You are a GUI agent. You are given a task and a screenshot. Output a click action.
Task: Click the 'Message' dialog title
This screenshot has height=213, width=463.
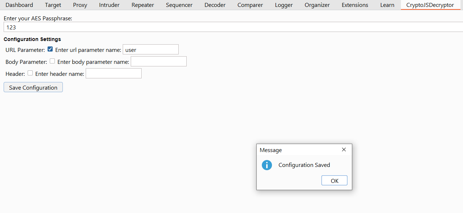271,150
